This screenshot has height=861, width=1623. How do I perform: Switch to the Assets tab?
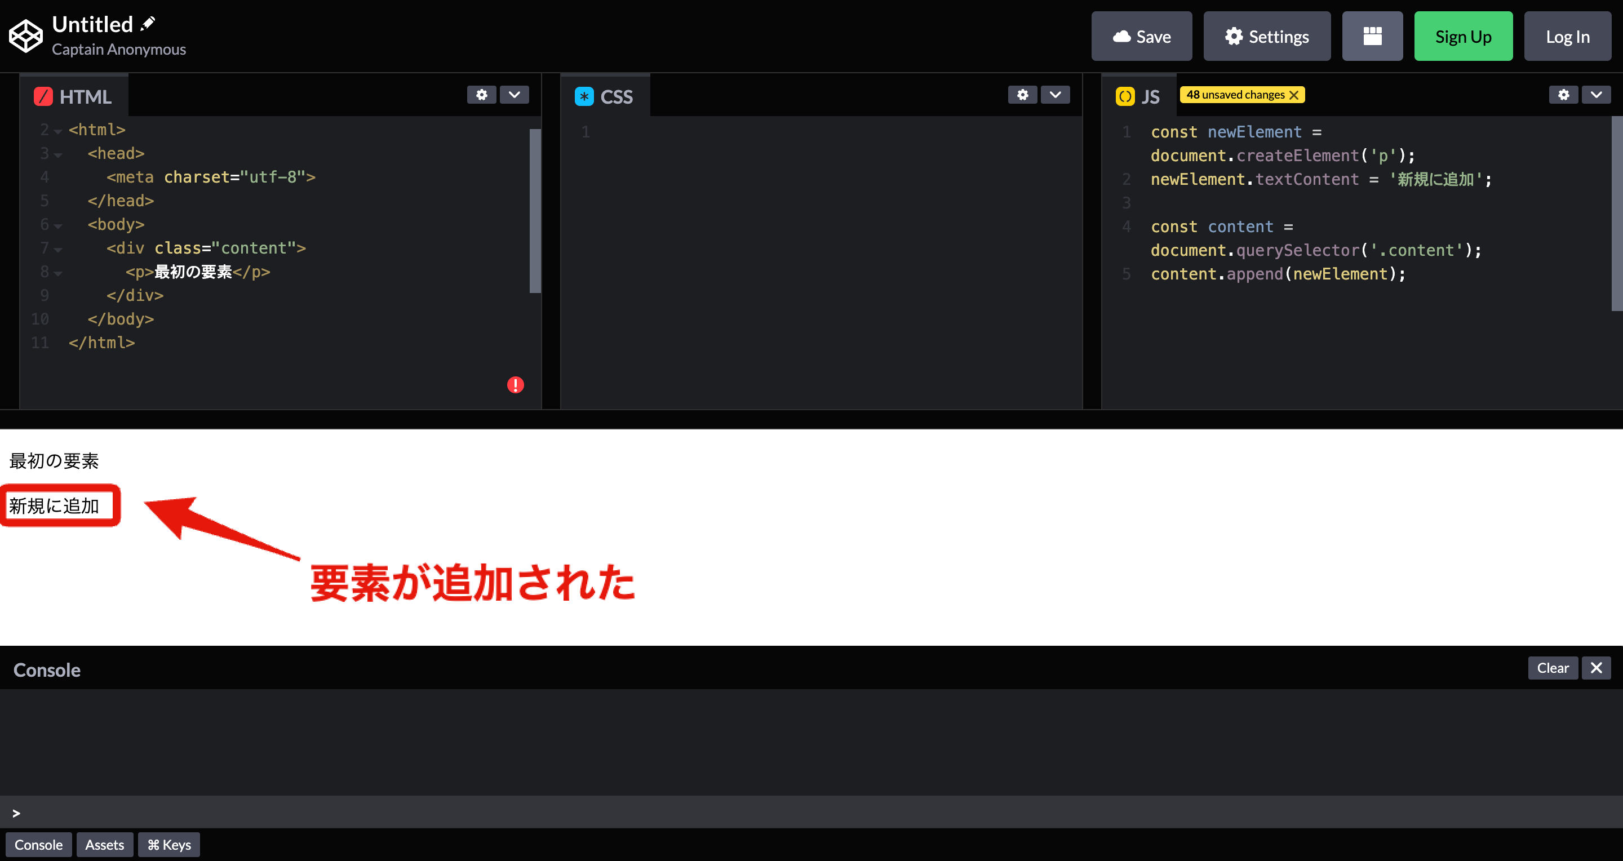click(105, 844)
